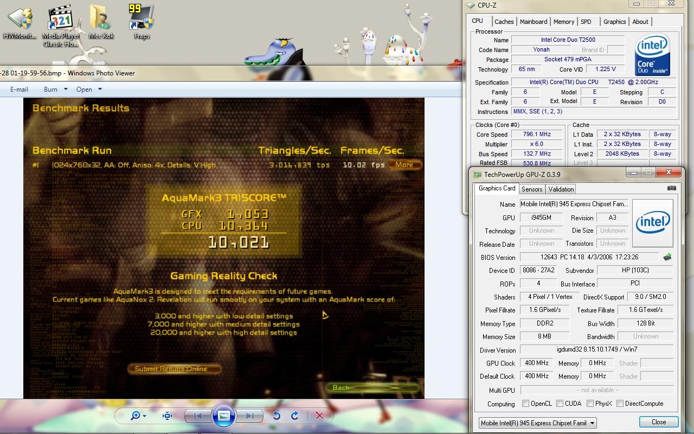The width and height of the screenshot is (694, 434).
Task: Enable the OpenCL checkbox
Action: [525, 404]
